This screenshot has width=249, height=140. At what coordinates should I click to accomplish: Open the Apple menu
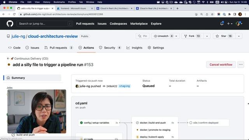[4, 2]
